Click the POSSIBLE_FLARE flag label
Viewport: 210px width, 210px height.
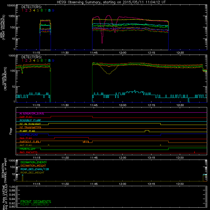point(30,120)
